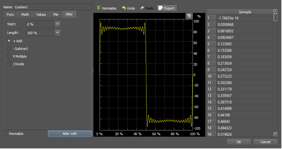Edit the Name field Custom1
Screen dimensions: 282x149
[x=53, y=7]
